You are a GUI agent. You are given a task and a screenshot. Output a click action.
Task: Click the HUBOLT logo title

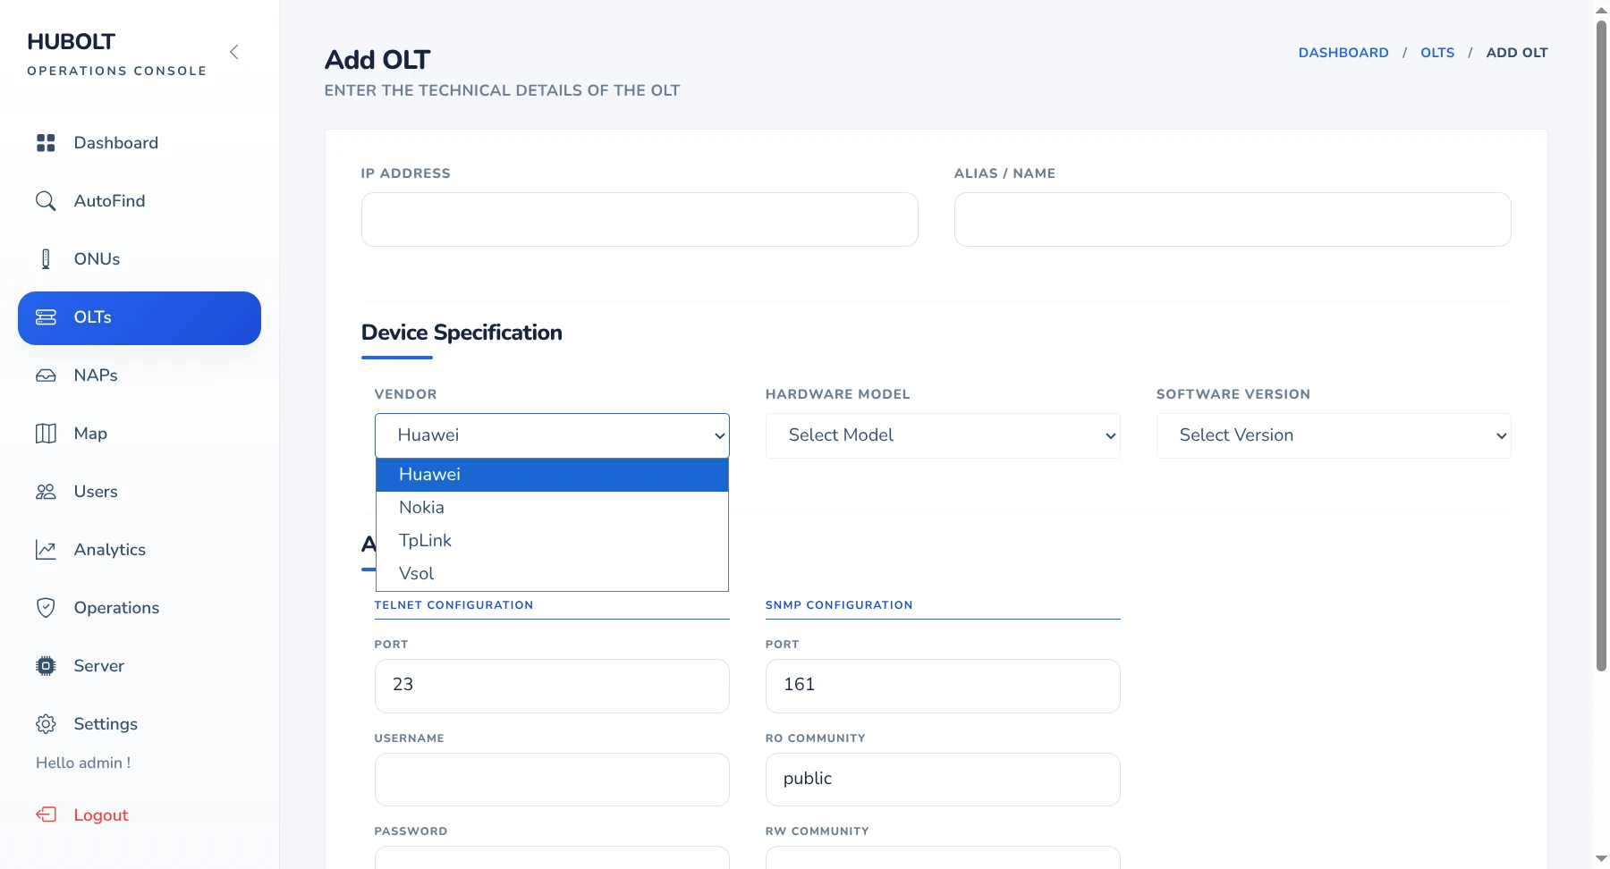pos(72,42)
